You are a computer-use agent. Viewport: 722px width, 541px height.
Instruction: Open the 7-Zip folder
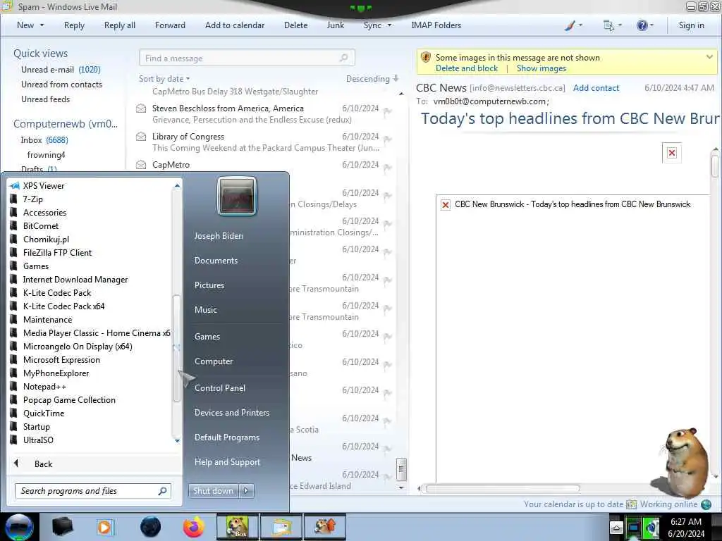[x=32, y=199]
